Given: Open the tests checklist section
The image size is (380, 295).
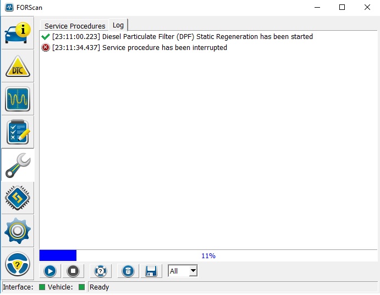Looking at the screenshot, I should (18, 132).
